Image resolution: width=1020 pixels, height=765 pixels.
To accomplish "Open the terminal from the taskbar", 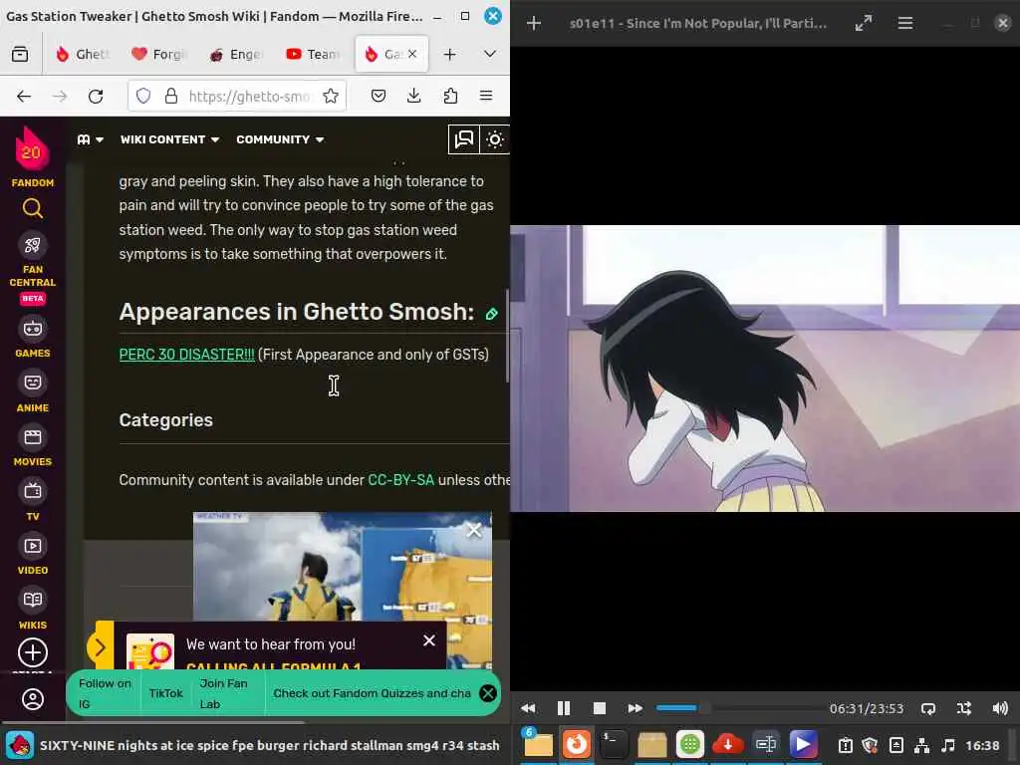I will pyautogui.click(x=614, y=744).
